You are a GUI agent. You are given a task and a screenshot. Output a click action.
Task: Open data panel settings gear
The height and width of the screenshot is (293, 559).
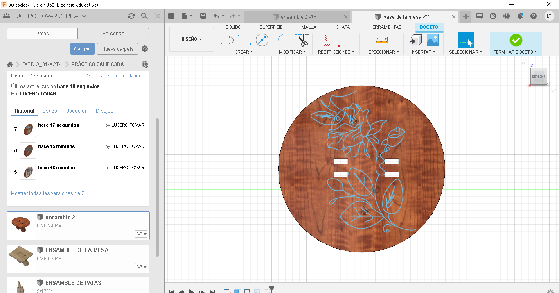tap(145, 49)
